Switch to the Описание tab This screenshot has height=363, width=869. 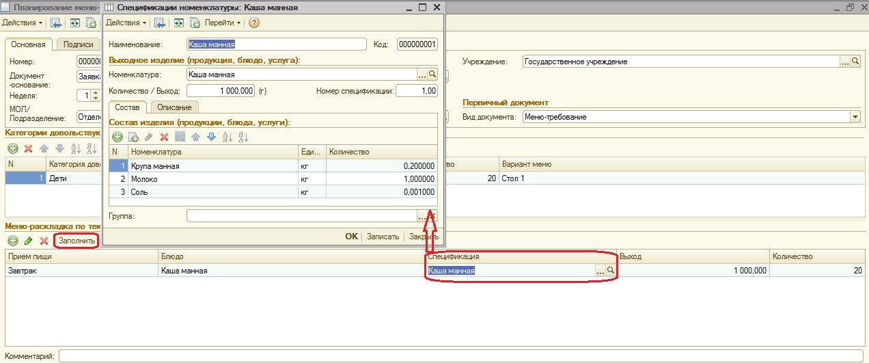[x=174, y=107]
